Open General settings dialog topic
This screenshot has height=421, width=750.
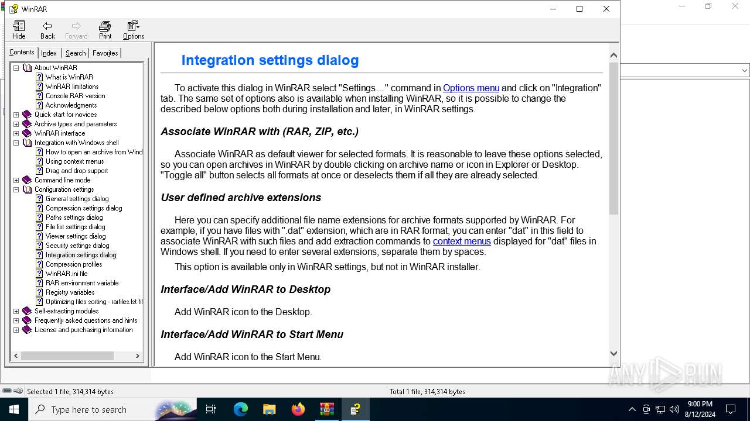[77, 199]
